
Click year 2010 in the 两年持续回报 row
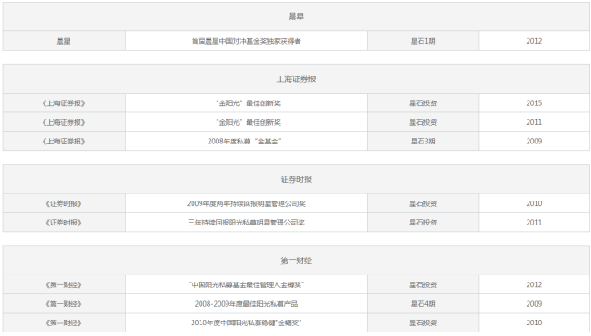click(x=534, y=203)
